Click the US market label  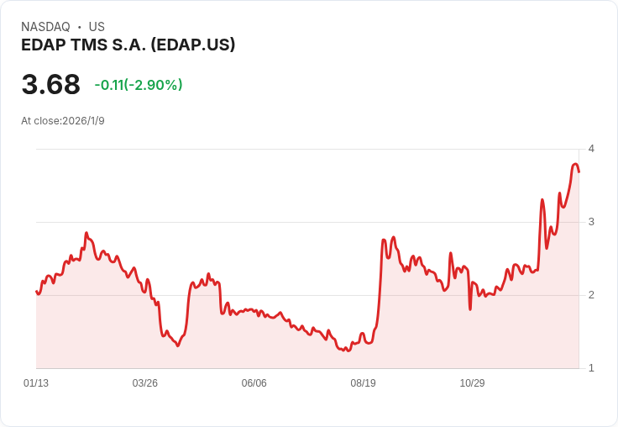tap(97, 27)
